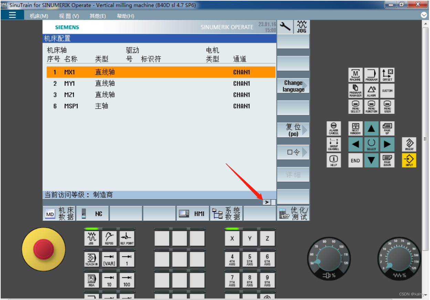Click the ALARM CANCEL key
The width and height of the screenshot is (430, 300).
click(x=334, y=129)
